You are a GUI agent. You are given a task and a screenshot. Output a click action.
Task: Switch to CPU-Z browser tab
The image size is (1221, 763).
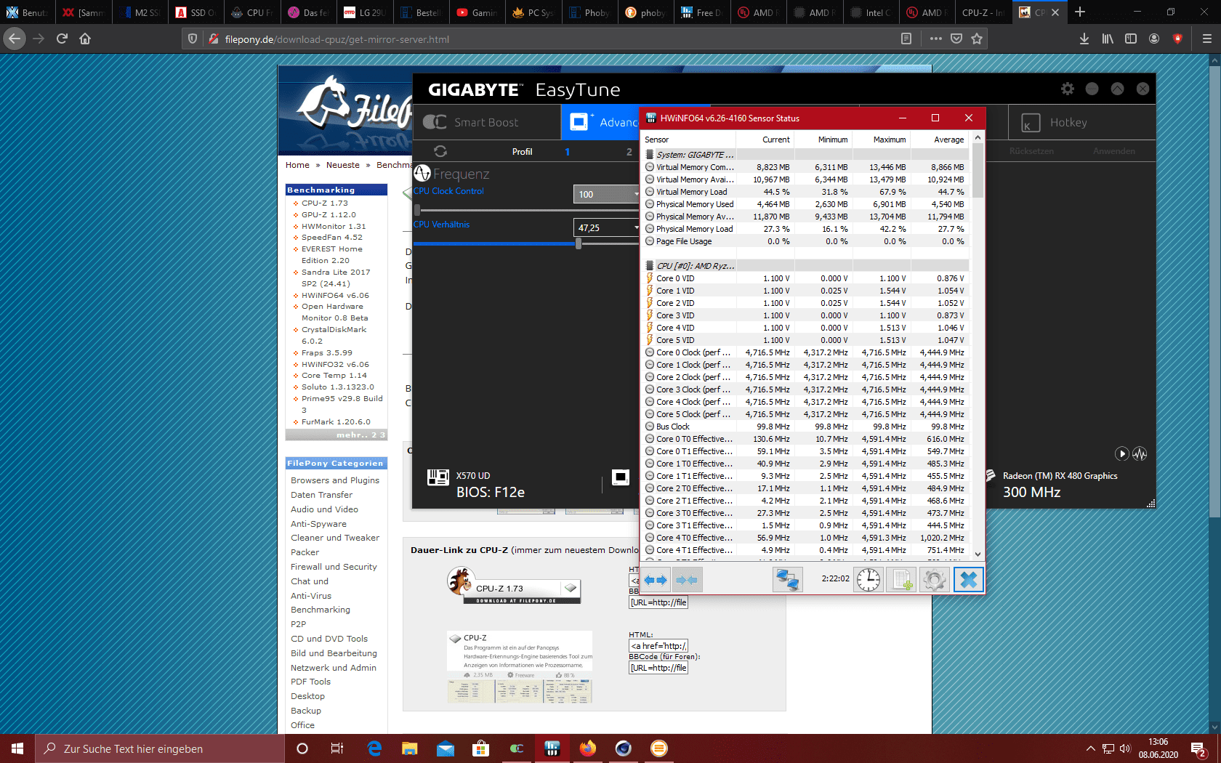click(983, 12)
